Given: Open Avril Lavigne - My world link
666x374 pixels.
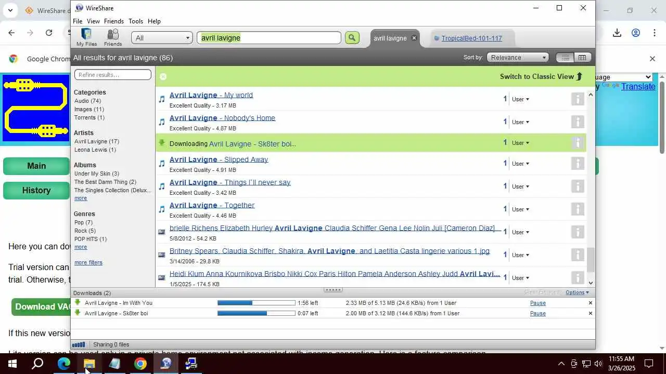Looking at the screenshot, I should pyautogui.click(x=211, y=95).
